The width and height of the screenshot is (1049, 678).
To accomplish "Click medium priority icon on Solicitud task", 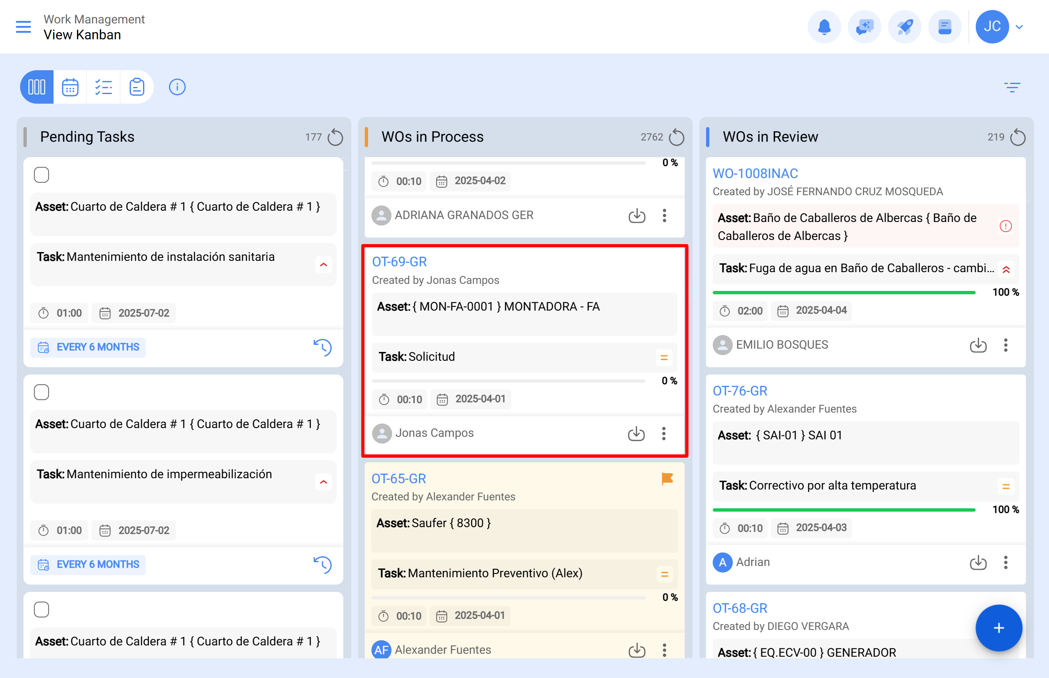I will tap(664, 357).
